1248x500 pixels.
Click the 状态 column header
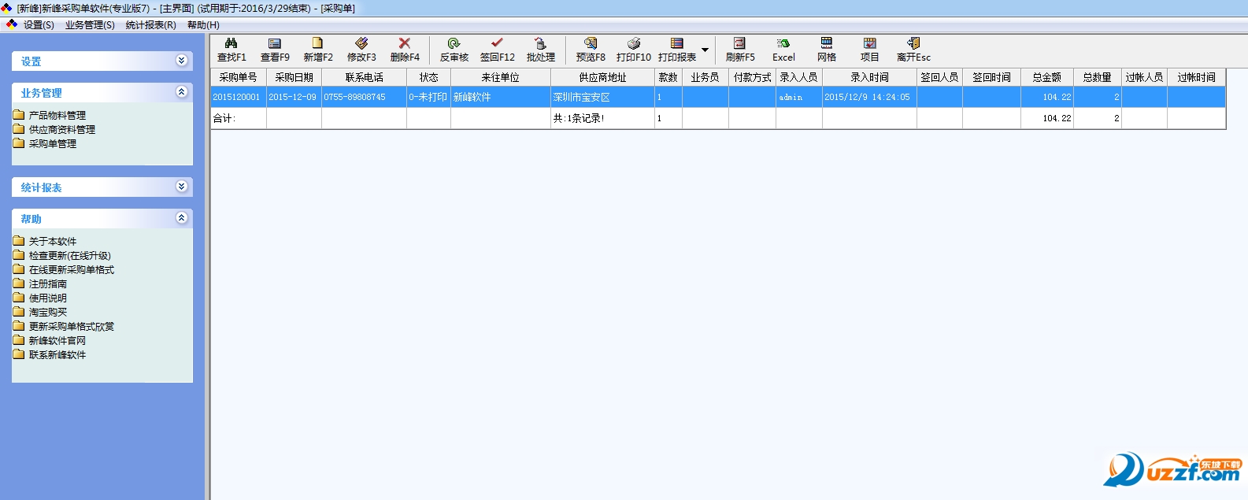(429, 77)
